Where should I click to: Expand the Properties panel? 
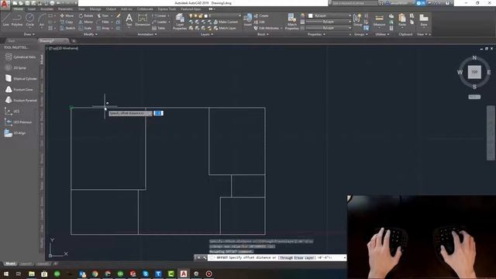(316, 34)
